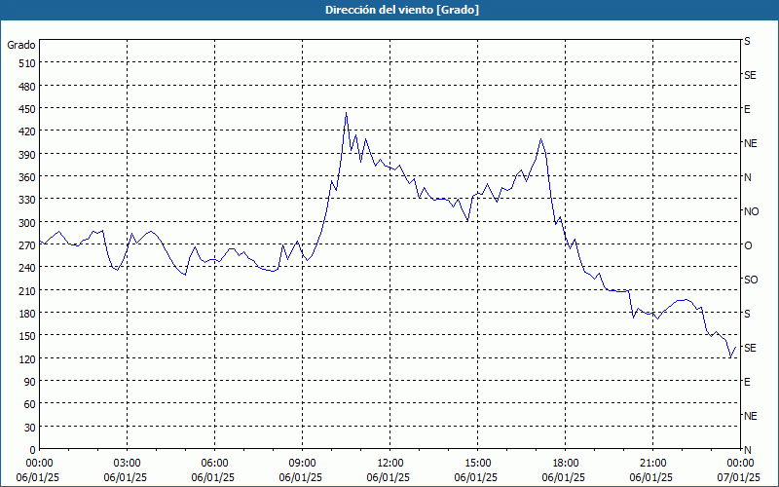
Task: Select the "N" compass label beside the 0 gridline
Action: [748, 450]
